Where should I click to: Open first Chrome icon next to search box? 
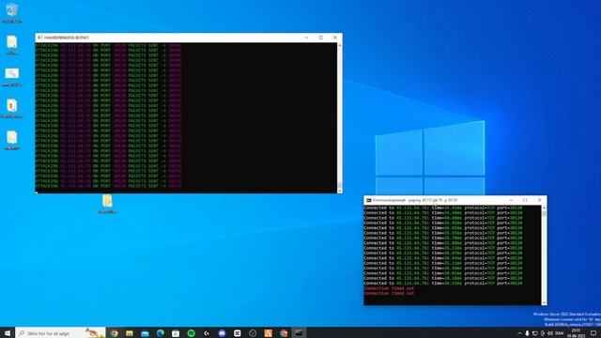pyautogui.click(x=114, y=333)
